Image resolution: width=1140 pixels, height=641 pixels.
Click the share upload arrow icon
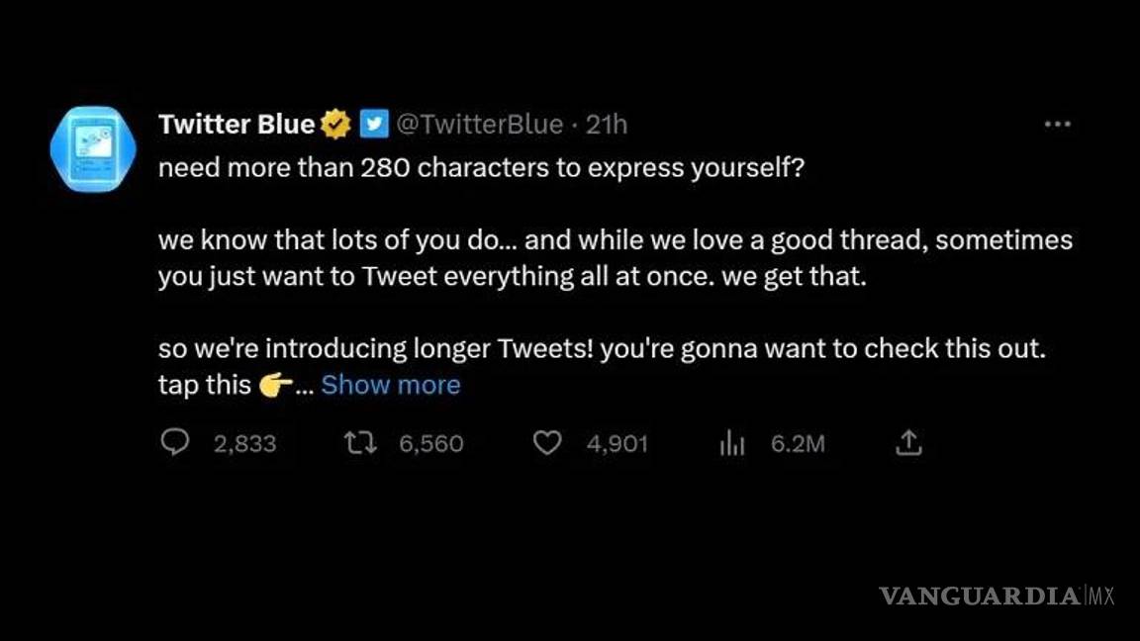click(x=908, y=443)
